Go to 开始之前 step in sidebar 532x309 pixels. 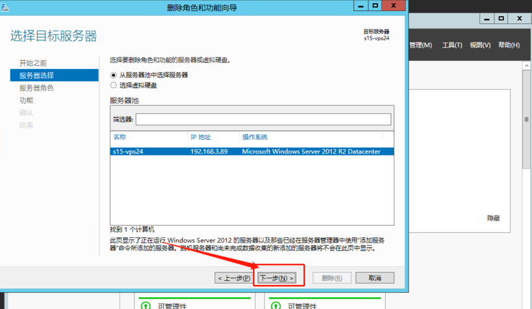point(33,63)
